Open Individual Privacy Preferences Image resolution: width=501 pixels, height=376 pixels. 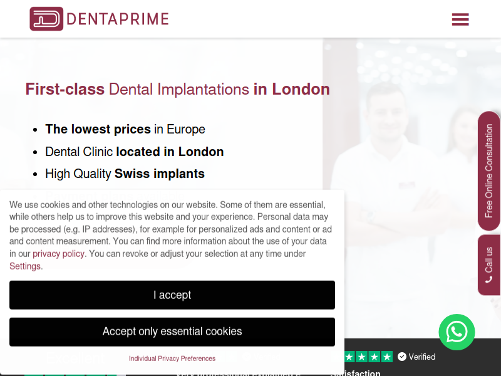172,358
